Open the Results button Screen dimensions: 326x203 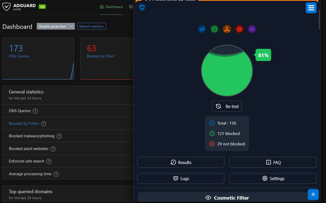point(181,162)
